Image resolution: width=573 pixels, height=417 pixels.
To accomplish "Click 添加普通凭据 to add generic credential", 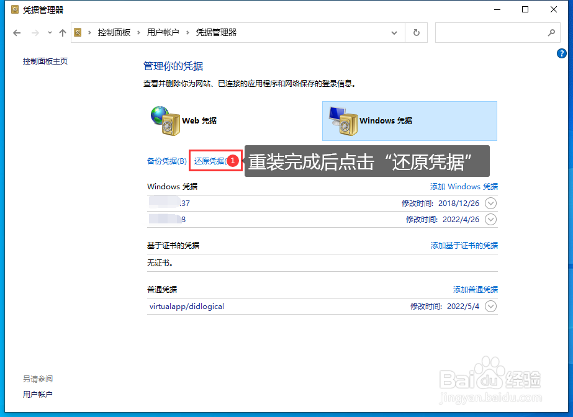I will point(475,289).
